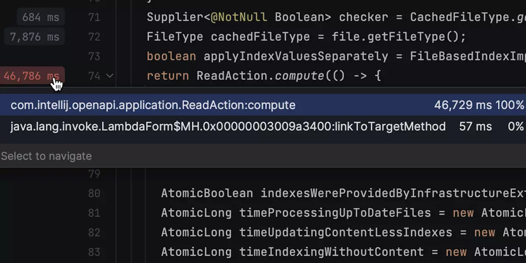This screenshot has height=263, width=526.
Task: Click the timeProcessingUpToDateFiles variable
Action: 335,213
